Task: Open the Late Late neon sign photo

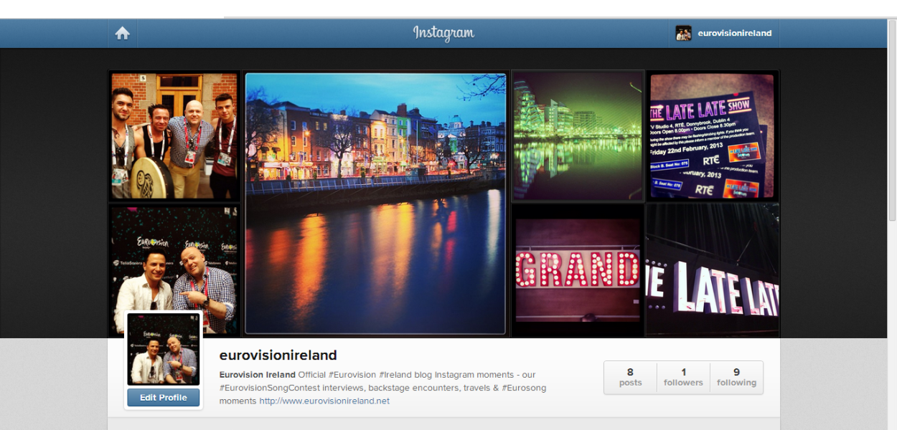Action: [712, 270]
